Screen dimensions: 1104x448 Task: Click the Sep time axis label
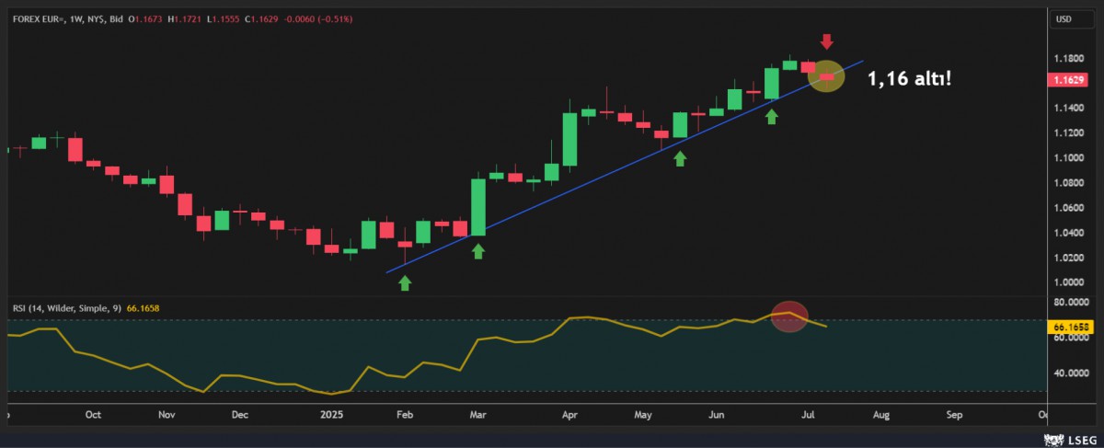coord(954,415)
